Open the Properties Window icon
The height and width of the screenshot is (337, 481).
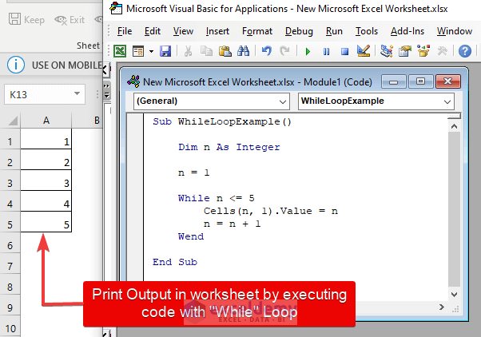click(404, 51)
